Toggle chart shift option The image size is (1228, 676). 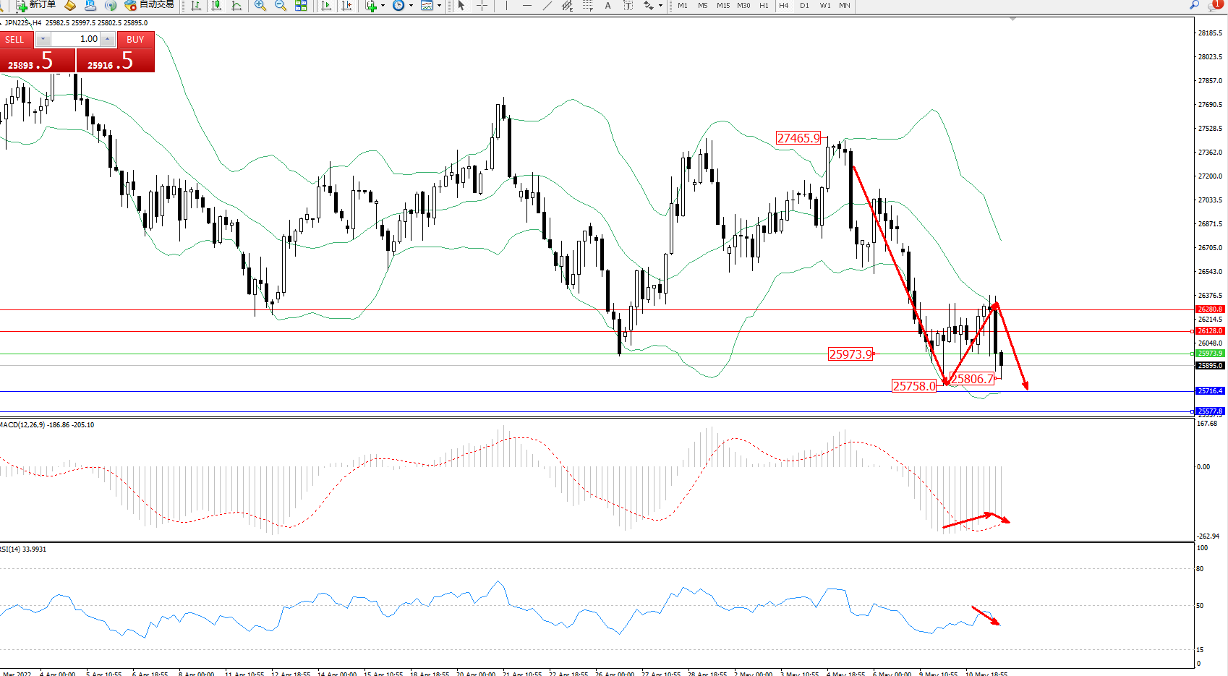click(346, 6)
